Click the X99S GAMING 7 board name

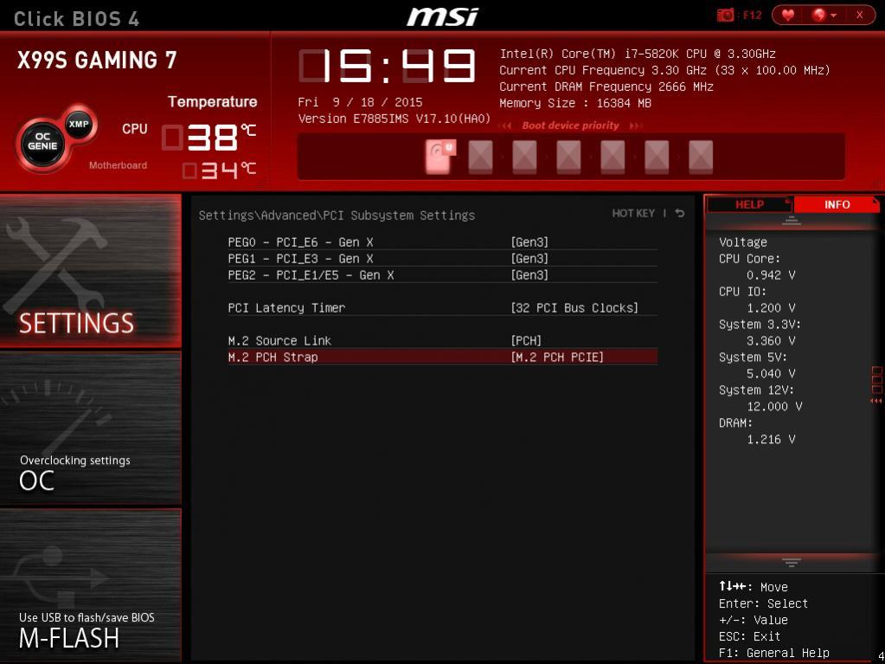coord(97,60)
